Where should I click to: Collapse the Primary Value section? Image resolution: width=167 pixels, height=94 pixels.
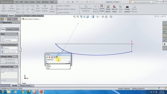[17, 56]
